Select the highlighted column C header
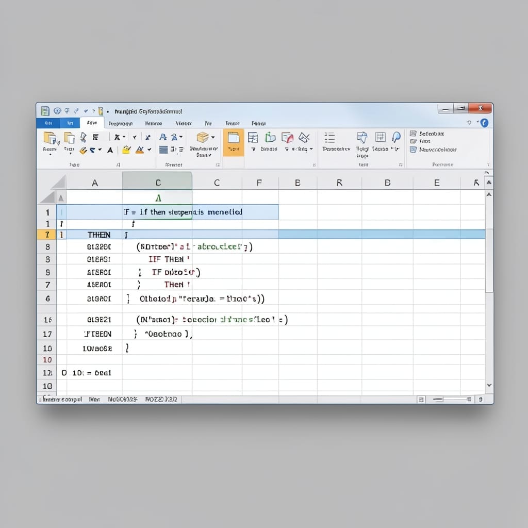Screen dimensions: 528x528 click(157, 182)
